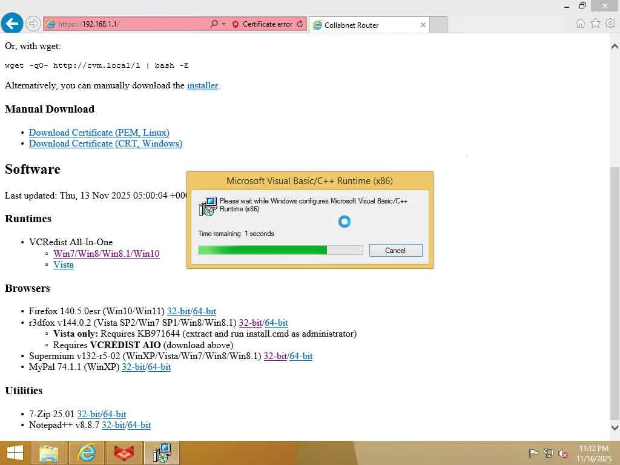Download Firefox 140.5.0esr 32-bit
This screenshot has width=620, height=465.
[x=179, y=311]
